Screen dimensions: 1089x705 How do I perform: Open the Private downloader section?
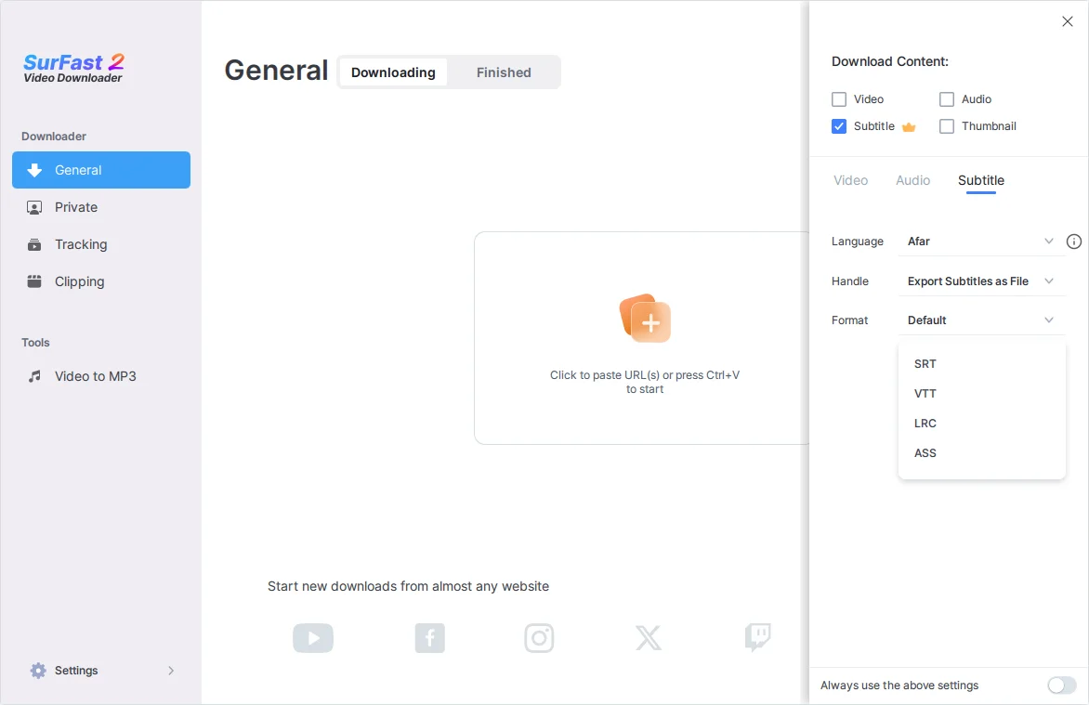pos(101,208)
